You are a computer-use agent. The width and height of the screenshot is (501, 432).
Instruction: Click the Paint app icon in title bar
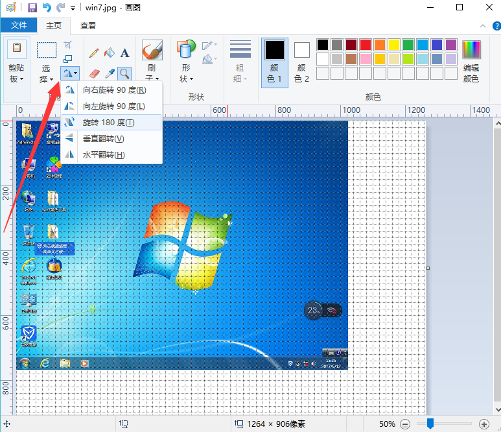pos(11,7)
